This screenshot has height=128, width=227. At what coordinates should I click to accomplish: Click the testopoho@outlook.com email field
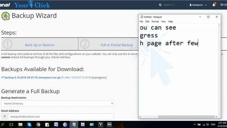pyautogui.click(x=61, y=117)
